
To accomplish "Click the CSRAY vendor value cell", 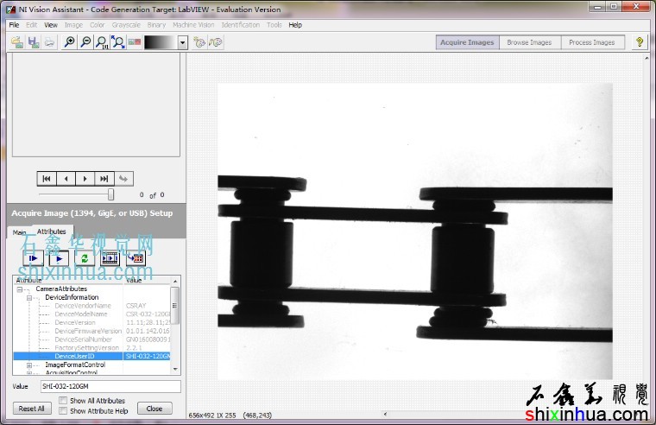I will point(136,306).
